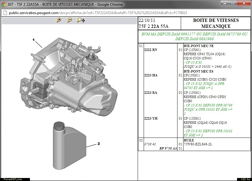Click the zoom-and-pan magnifier icon

point(81,20)
